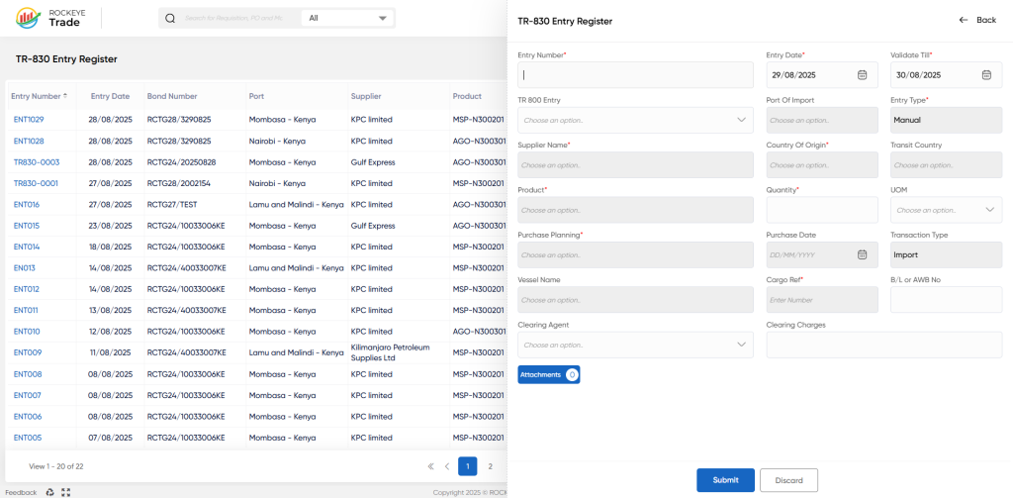
Task: Click the refresh icon beside Feedback
Action: pyautogui.click(x=50, y=492)
